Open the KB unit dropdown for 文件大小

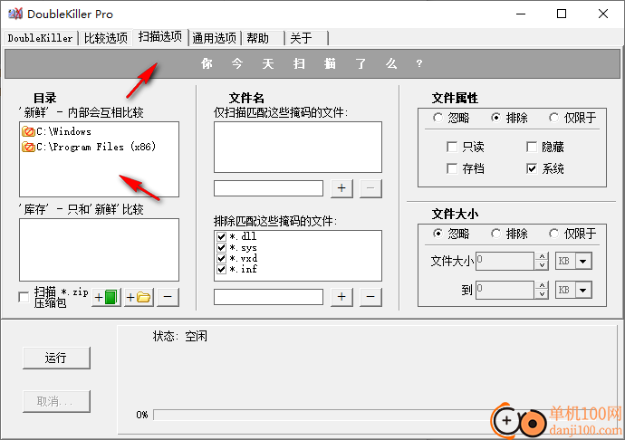583,262
